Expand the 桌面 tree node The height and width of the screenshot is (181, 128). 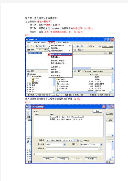(28, 85)
